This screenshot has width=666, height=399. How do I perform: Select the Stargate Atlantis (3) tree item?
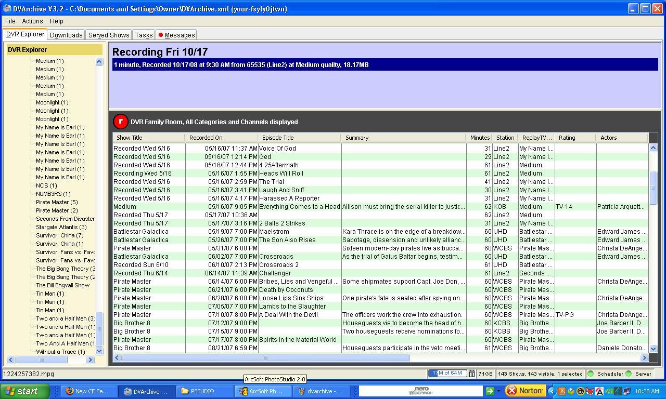(x=61, y=227)
